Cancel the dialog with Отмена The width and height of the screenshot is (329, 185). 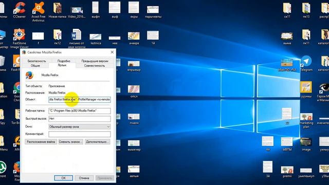pos(84,178)
